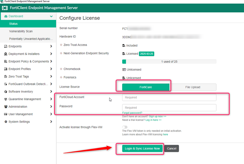Click the Administration users icon
This screenshot has width=244, height=164.
point(6,107)
